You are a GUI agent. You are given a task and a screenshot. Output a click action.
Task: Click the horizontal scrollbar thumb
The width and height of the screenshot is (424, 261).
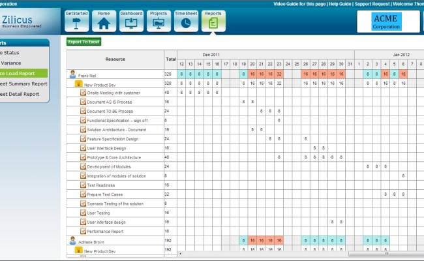pyautogui.click(x=386, y=254)
